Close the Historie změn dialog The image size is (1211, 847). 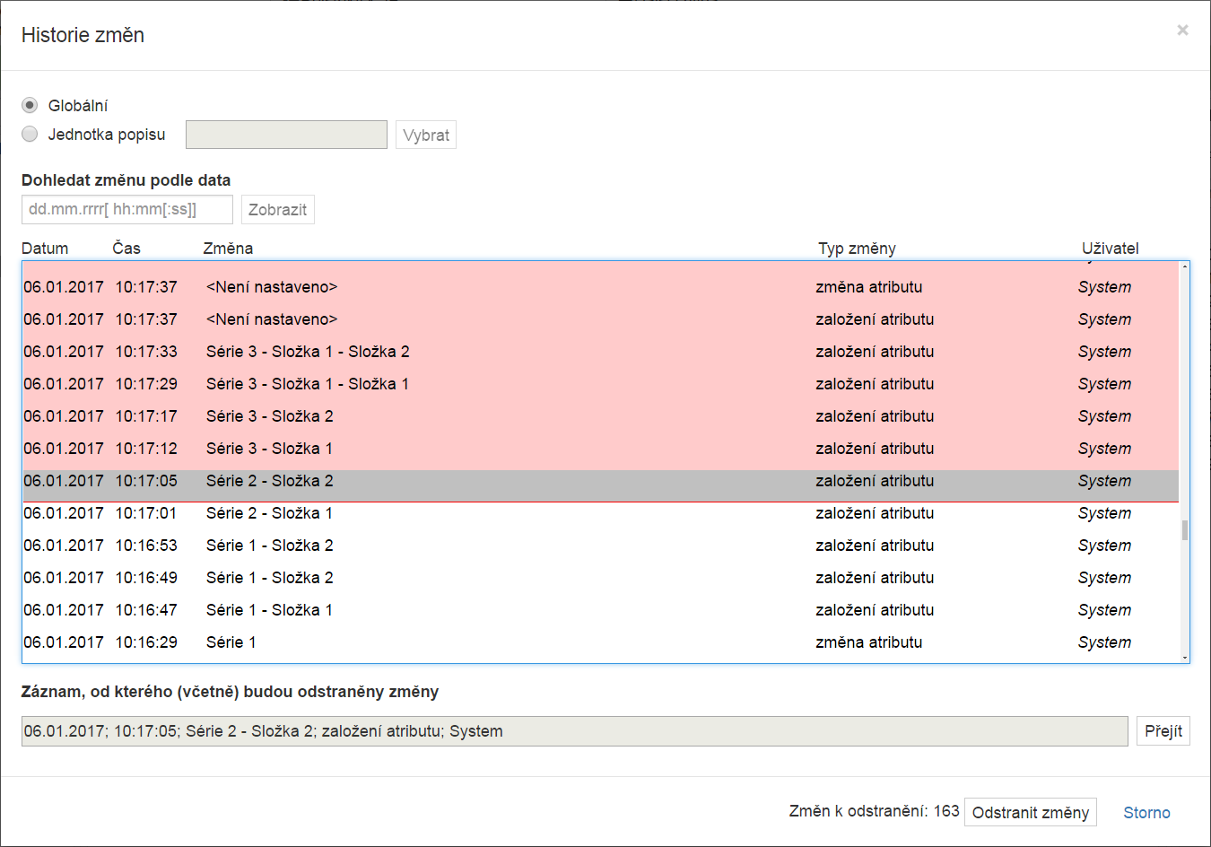(1182, 31)
